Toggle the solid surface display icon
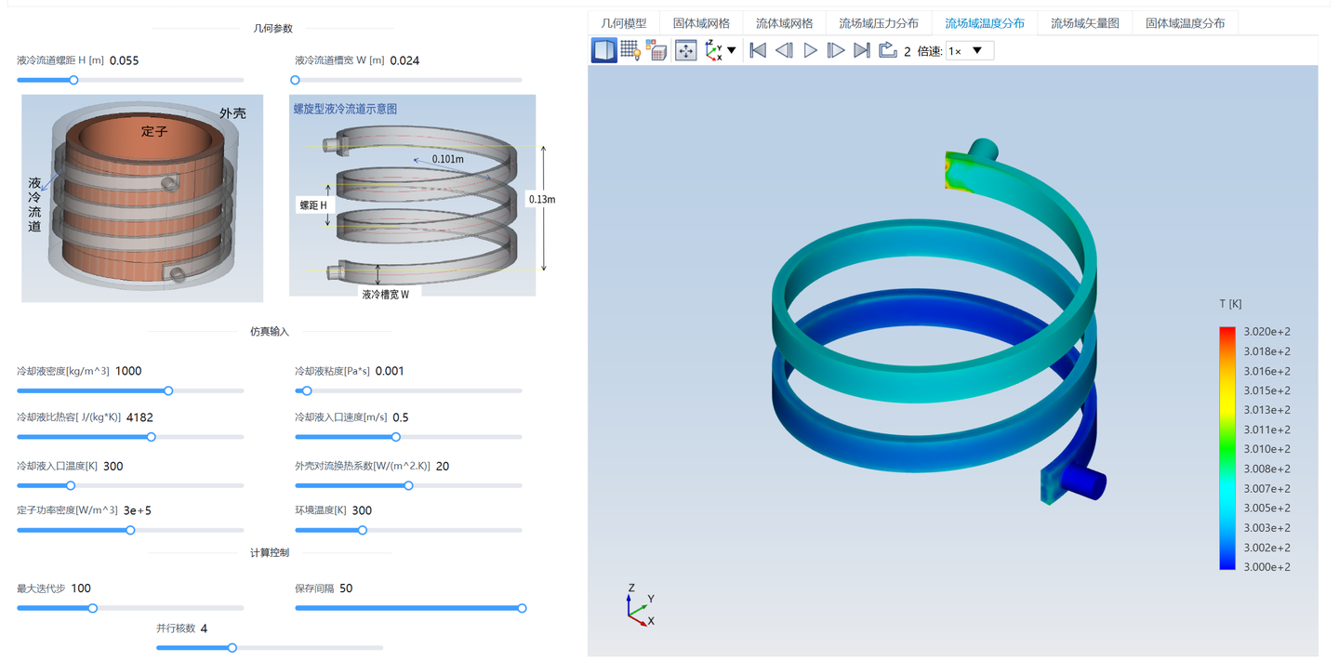The image size is (1339, 661). 604,50
